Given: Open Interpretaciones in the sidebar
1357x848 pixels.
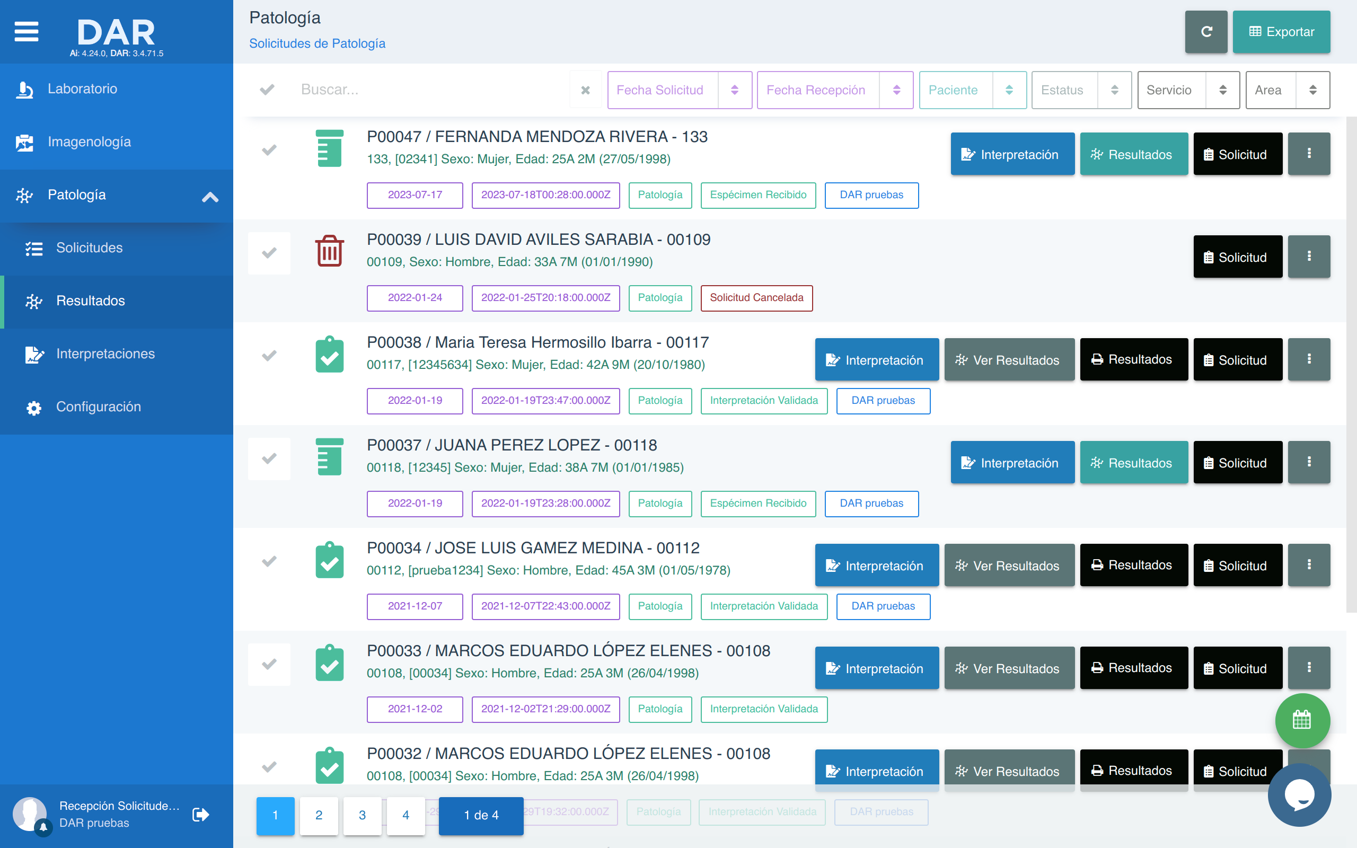Looking at the screenshot, I should click(x=105, y=354).
